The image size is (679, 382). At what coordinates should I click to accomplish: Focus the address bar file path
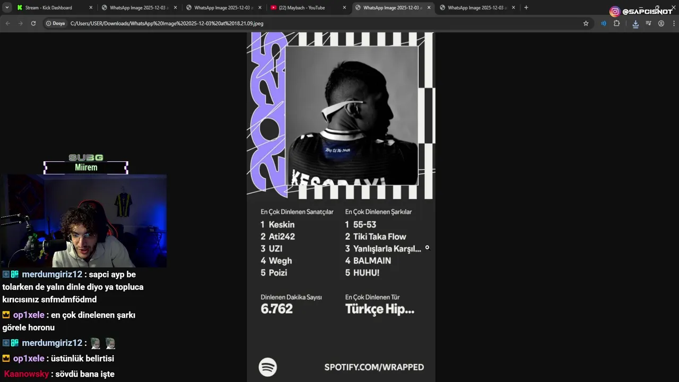pos(167,23)
